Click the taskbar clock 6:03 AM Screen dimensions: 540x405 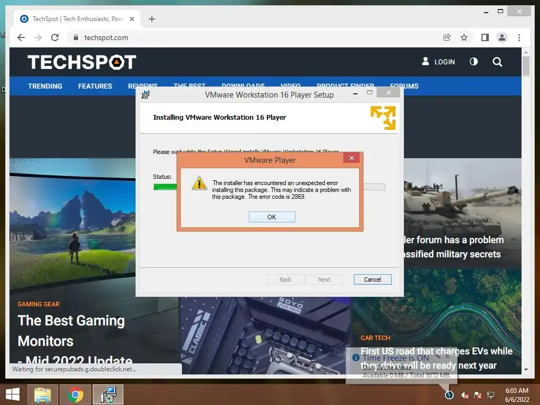pos(517,395)
